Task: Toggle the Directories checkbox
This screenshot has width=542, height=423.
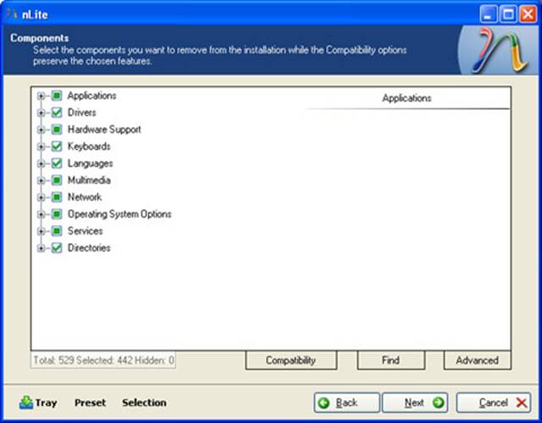Action: click(57, 248)
